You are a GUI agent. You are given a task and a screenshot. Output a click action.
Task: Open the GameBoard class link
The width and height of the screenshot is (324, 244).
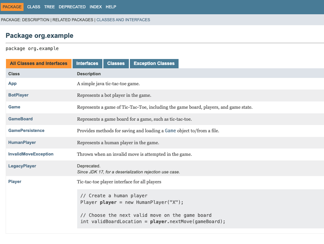click(x=21, y=119)
